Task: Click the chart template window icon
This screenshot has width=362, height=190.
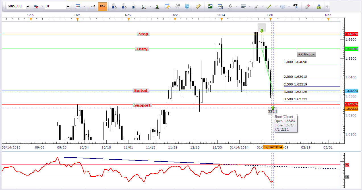Action: pyautogui.click(x=220, y=6)
